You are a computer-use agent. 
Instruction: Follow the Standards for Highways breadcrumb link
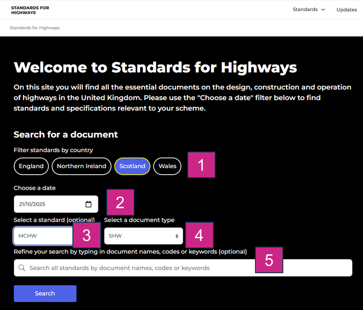pyautogui.click(x=35, y=28)
